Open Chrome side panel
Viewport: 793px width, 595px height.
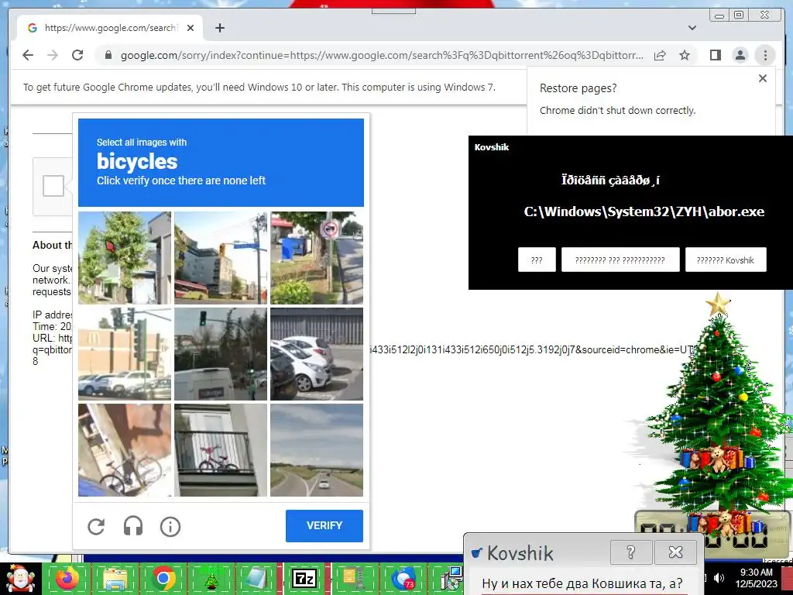coord(715,55)
